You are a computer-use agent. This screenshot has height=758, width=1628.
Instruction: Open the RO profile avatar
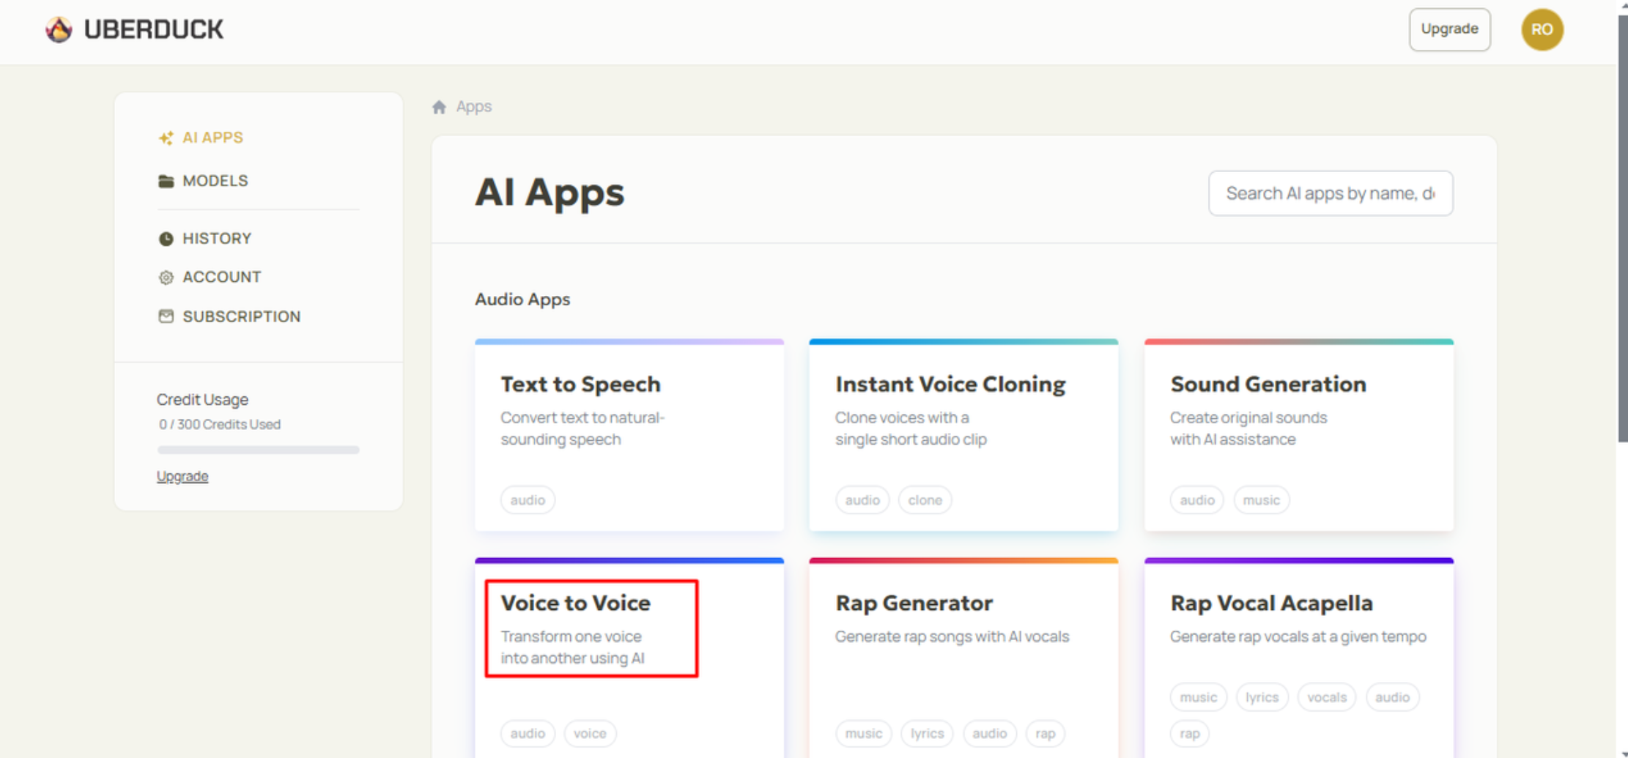click(1542, 29)
